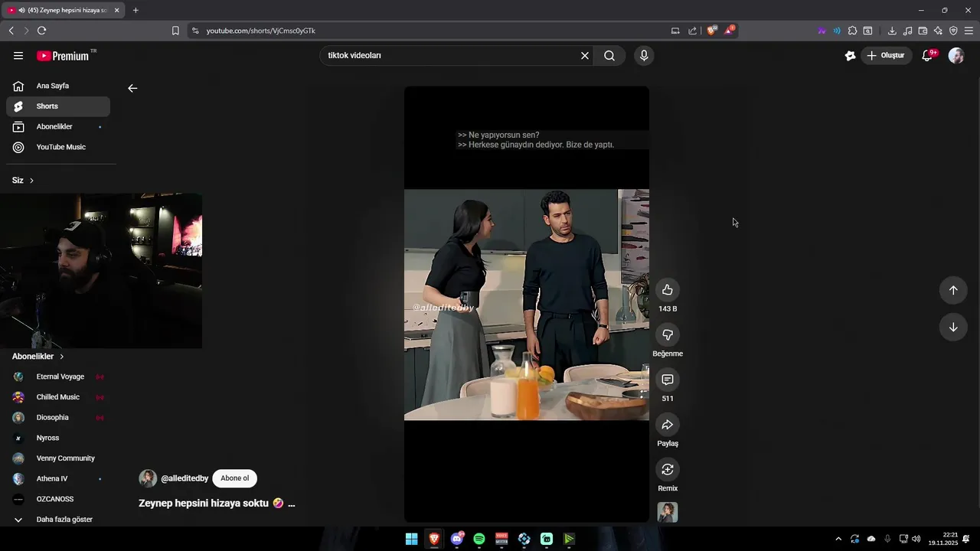Like the short with thumbs up
This screenshot has width=980, height=551.
(668, 289)
